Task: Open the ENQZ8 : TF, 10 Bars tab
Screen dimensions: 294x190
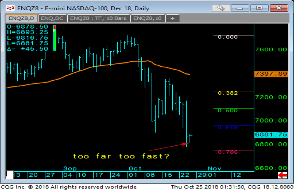Action: (98, 18)
